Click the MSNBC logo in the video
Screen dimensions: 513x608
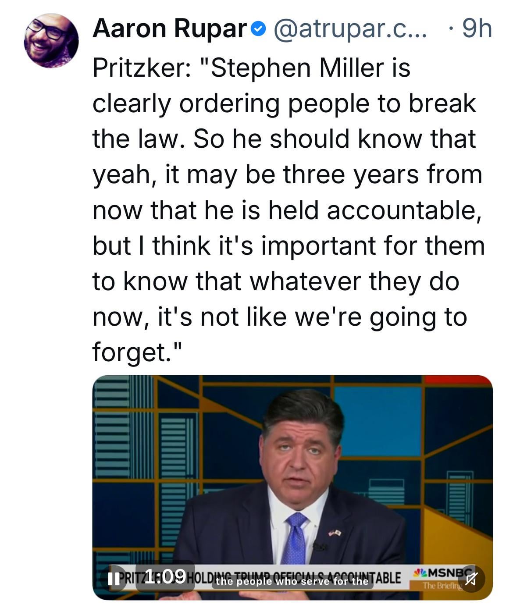(x=440, y=573)
